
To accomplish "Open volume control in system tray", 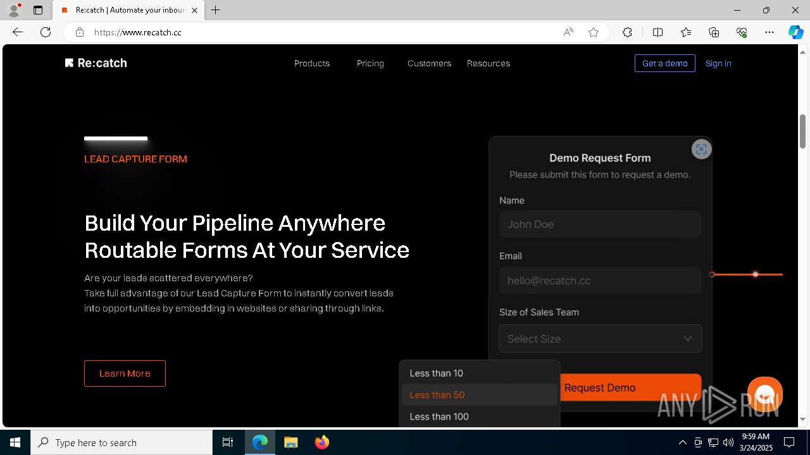I will (x=728, y=442).
